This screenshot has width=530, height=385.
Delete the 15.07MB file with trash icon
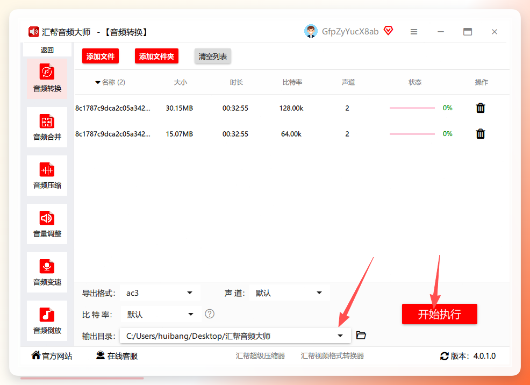coord(481,134)
